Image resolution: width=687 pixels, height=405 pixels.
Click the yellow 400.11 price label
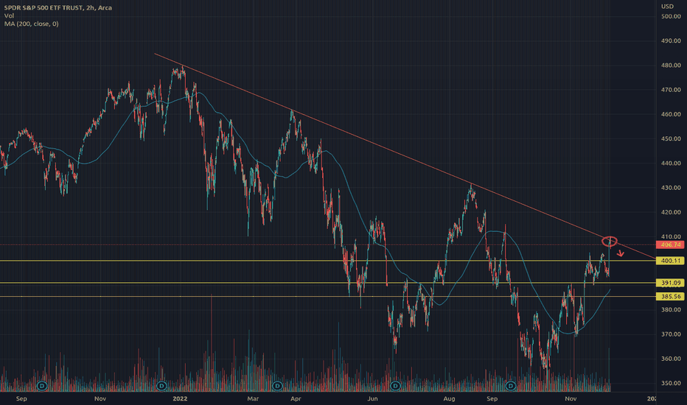coord(670,261)
